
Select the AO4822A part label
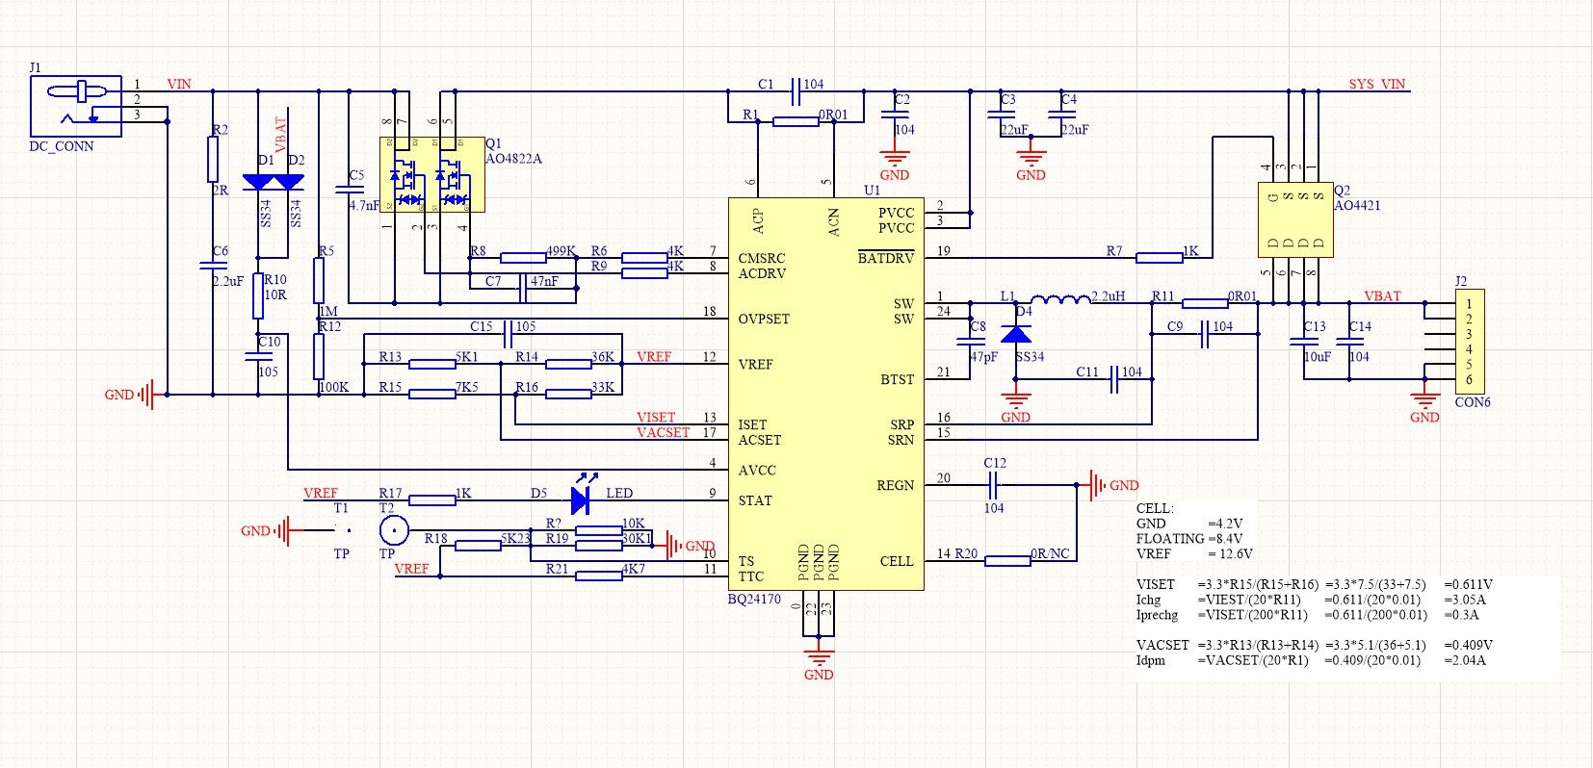[x=514, y=159]
